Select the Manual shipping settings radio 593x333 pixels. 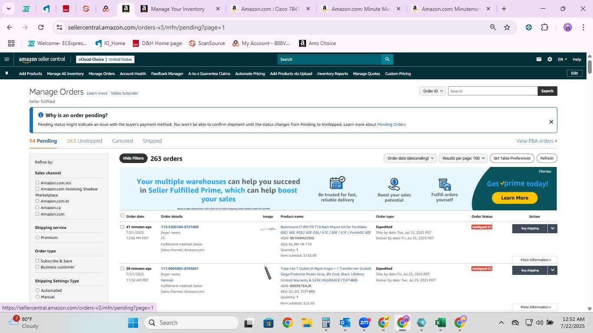[37, 297]
